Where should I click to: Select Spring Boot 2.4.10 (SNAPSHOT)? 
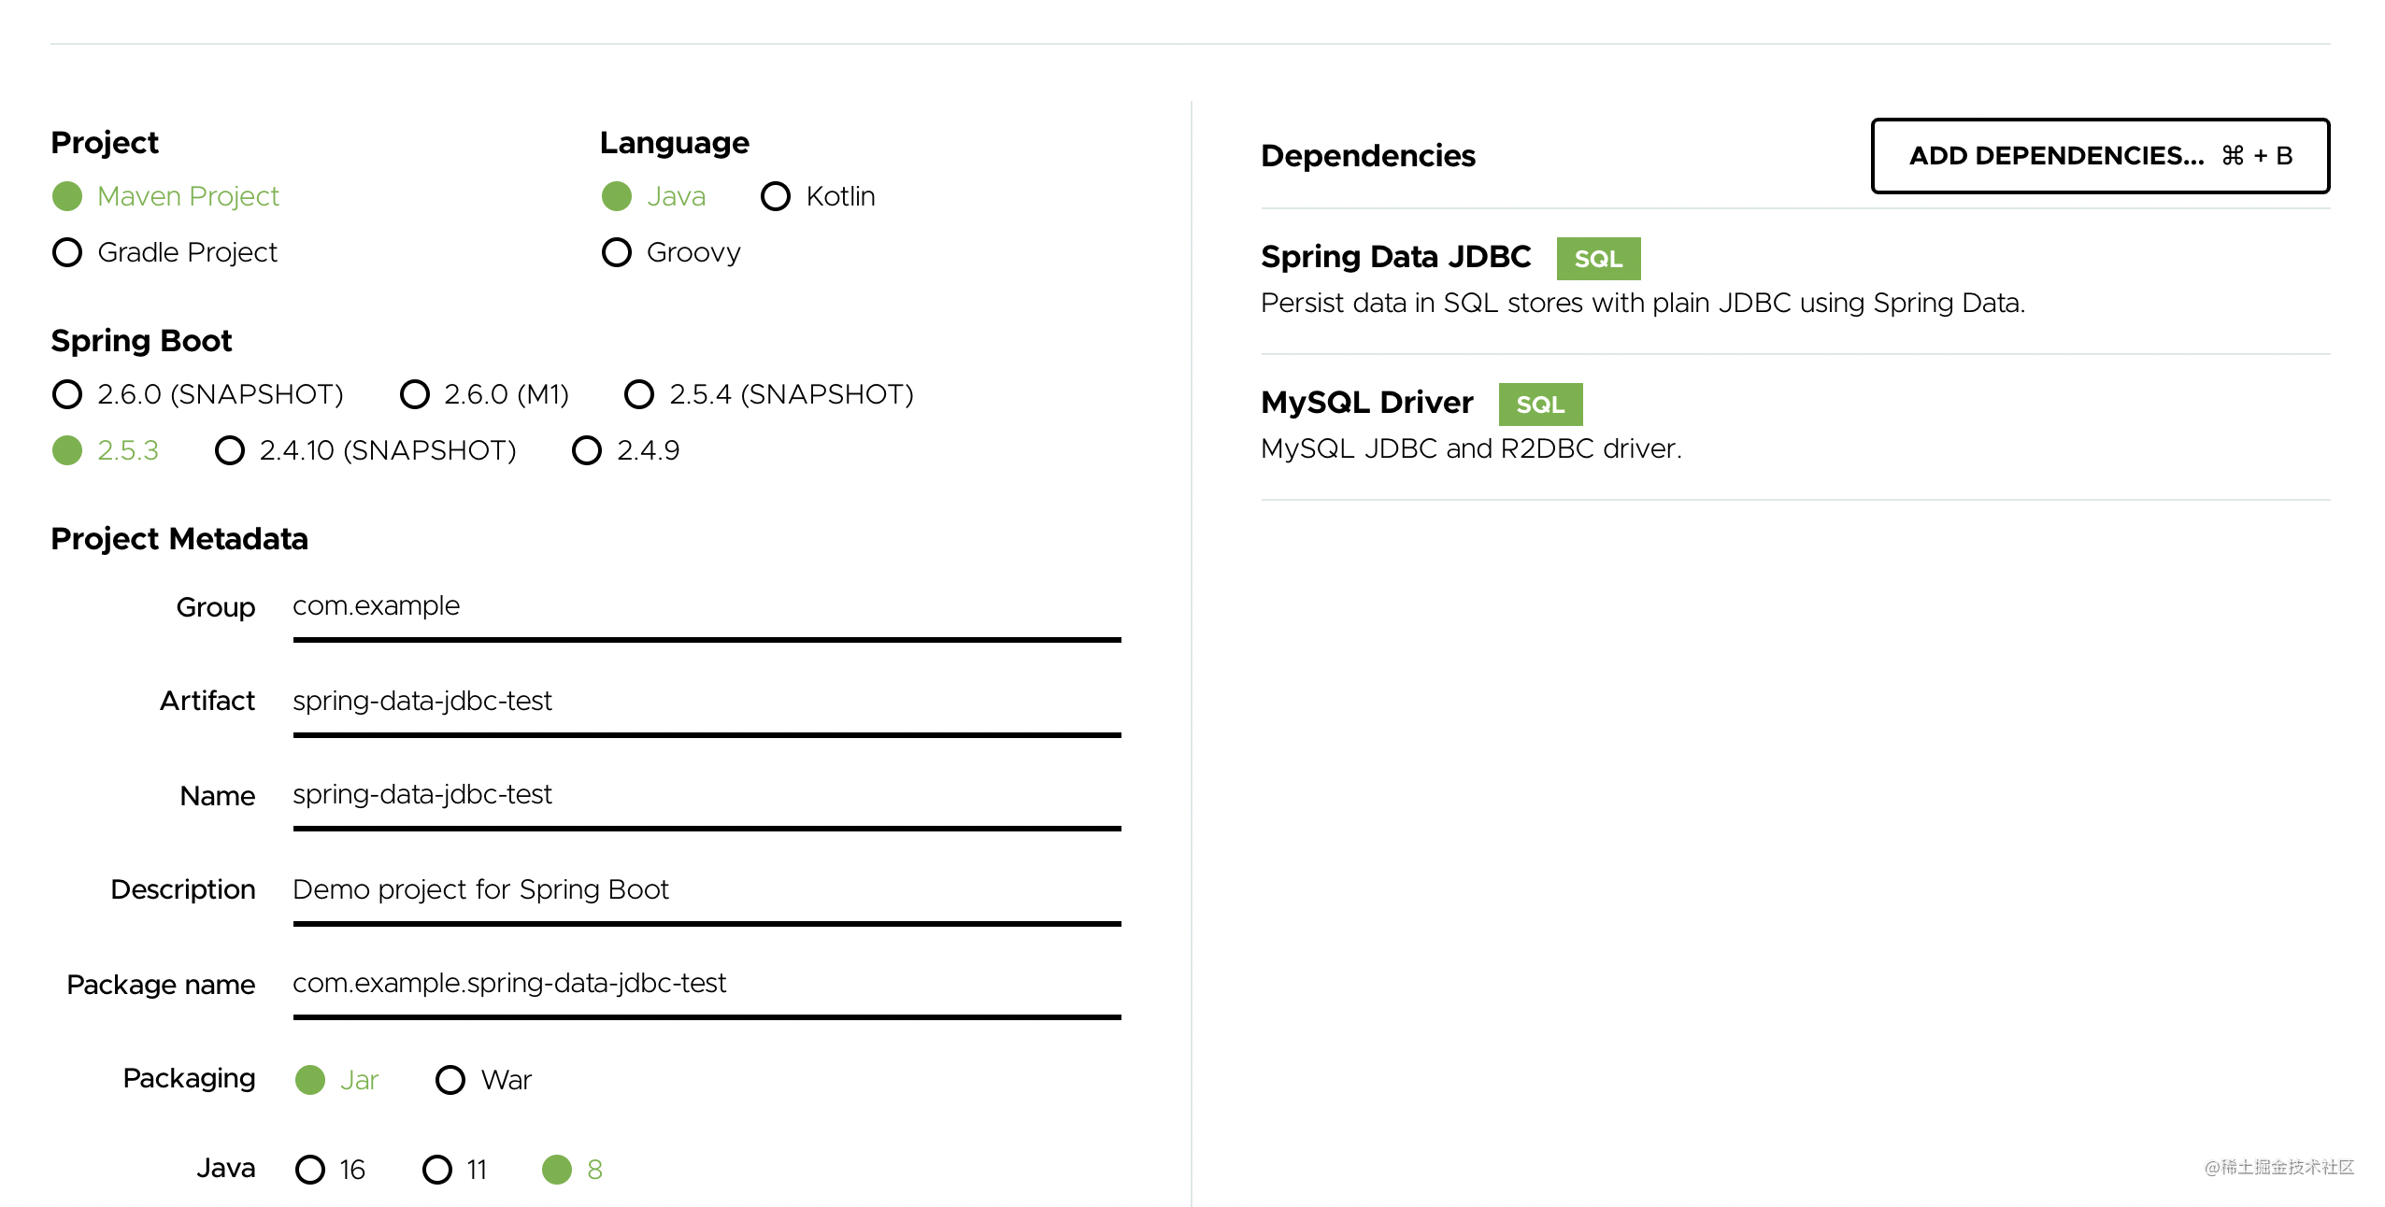(x=229, y=451)
